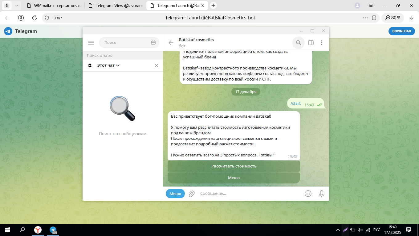Go back using chat header arrow
The width and height of the screenshot is (419, 236).
171,43
